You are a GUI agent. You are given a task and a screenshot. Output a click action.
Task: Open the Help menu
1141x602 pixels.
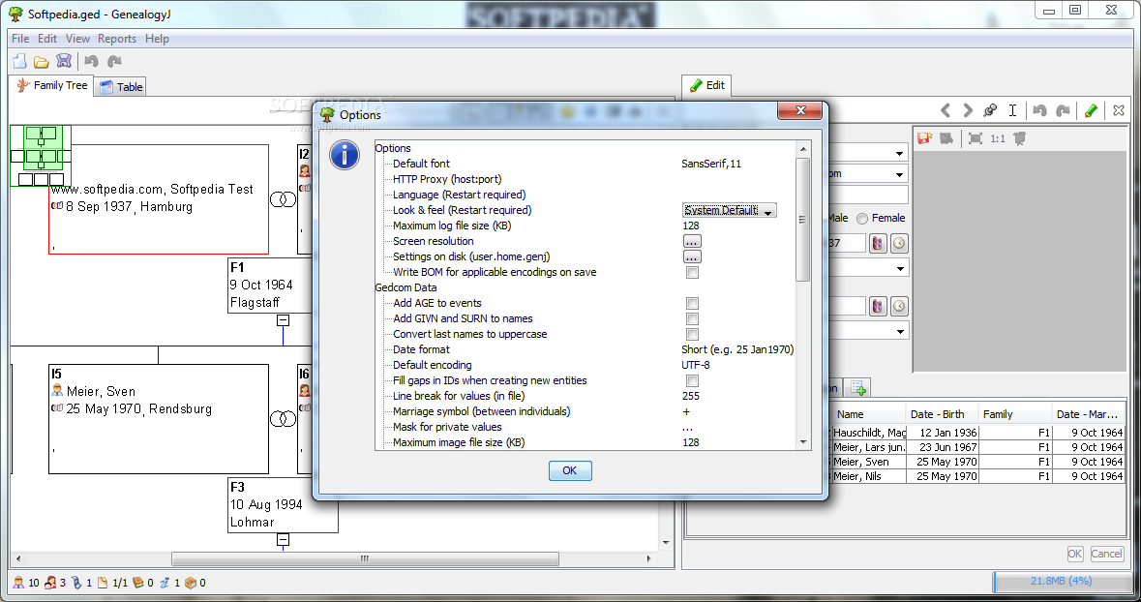pos(157,39)
